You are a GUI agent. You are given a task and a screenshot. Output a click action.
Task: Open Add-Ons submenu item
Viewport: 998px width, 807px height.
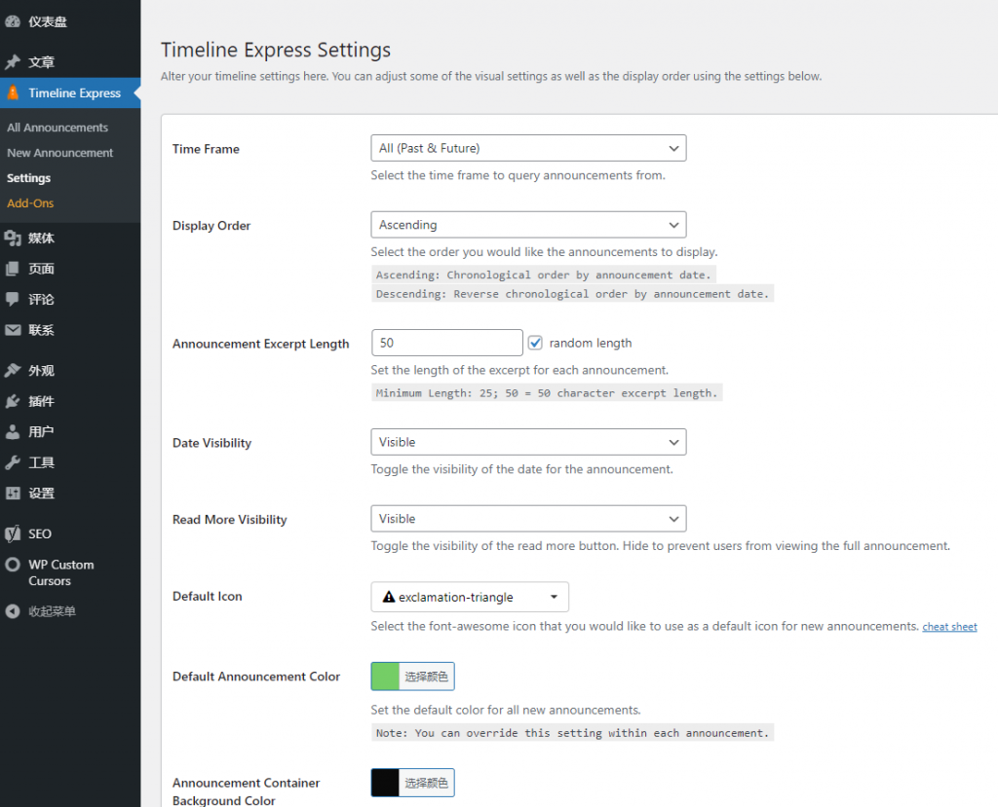(x=30, y=203)
